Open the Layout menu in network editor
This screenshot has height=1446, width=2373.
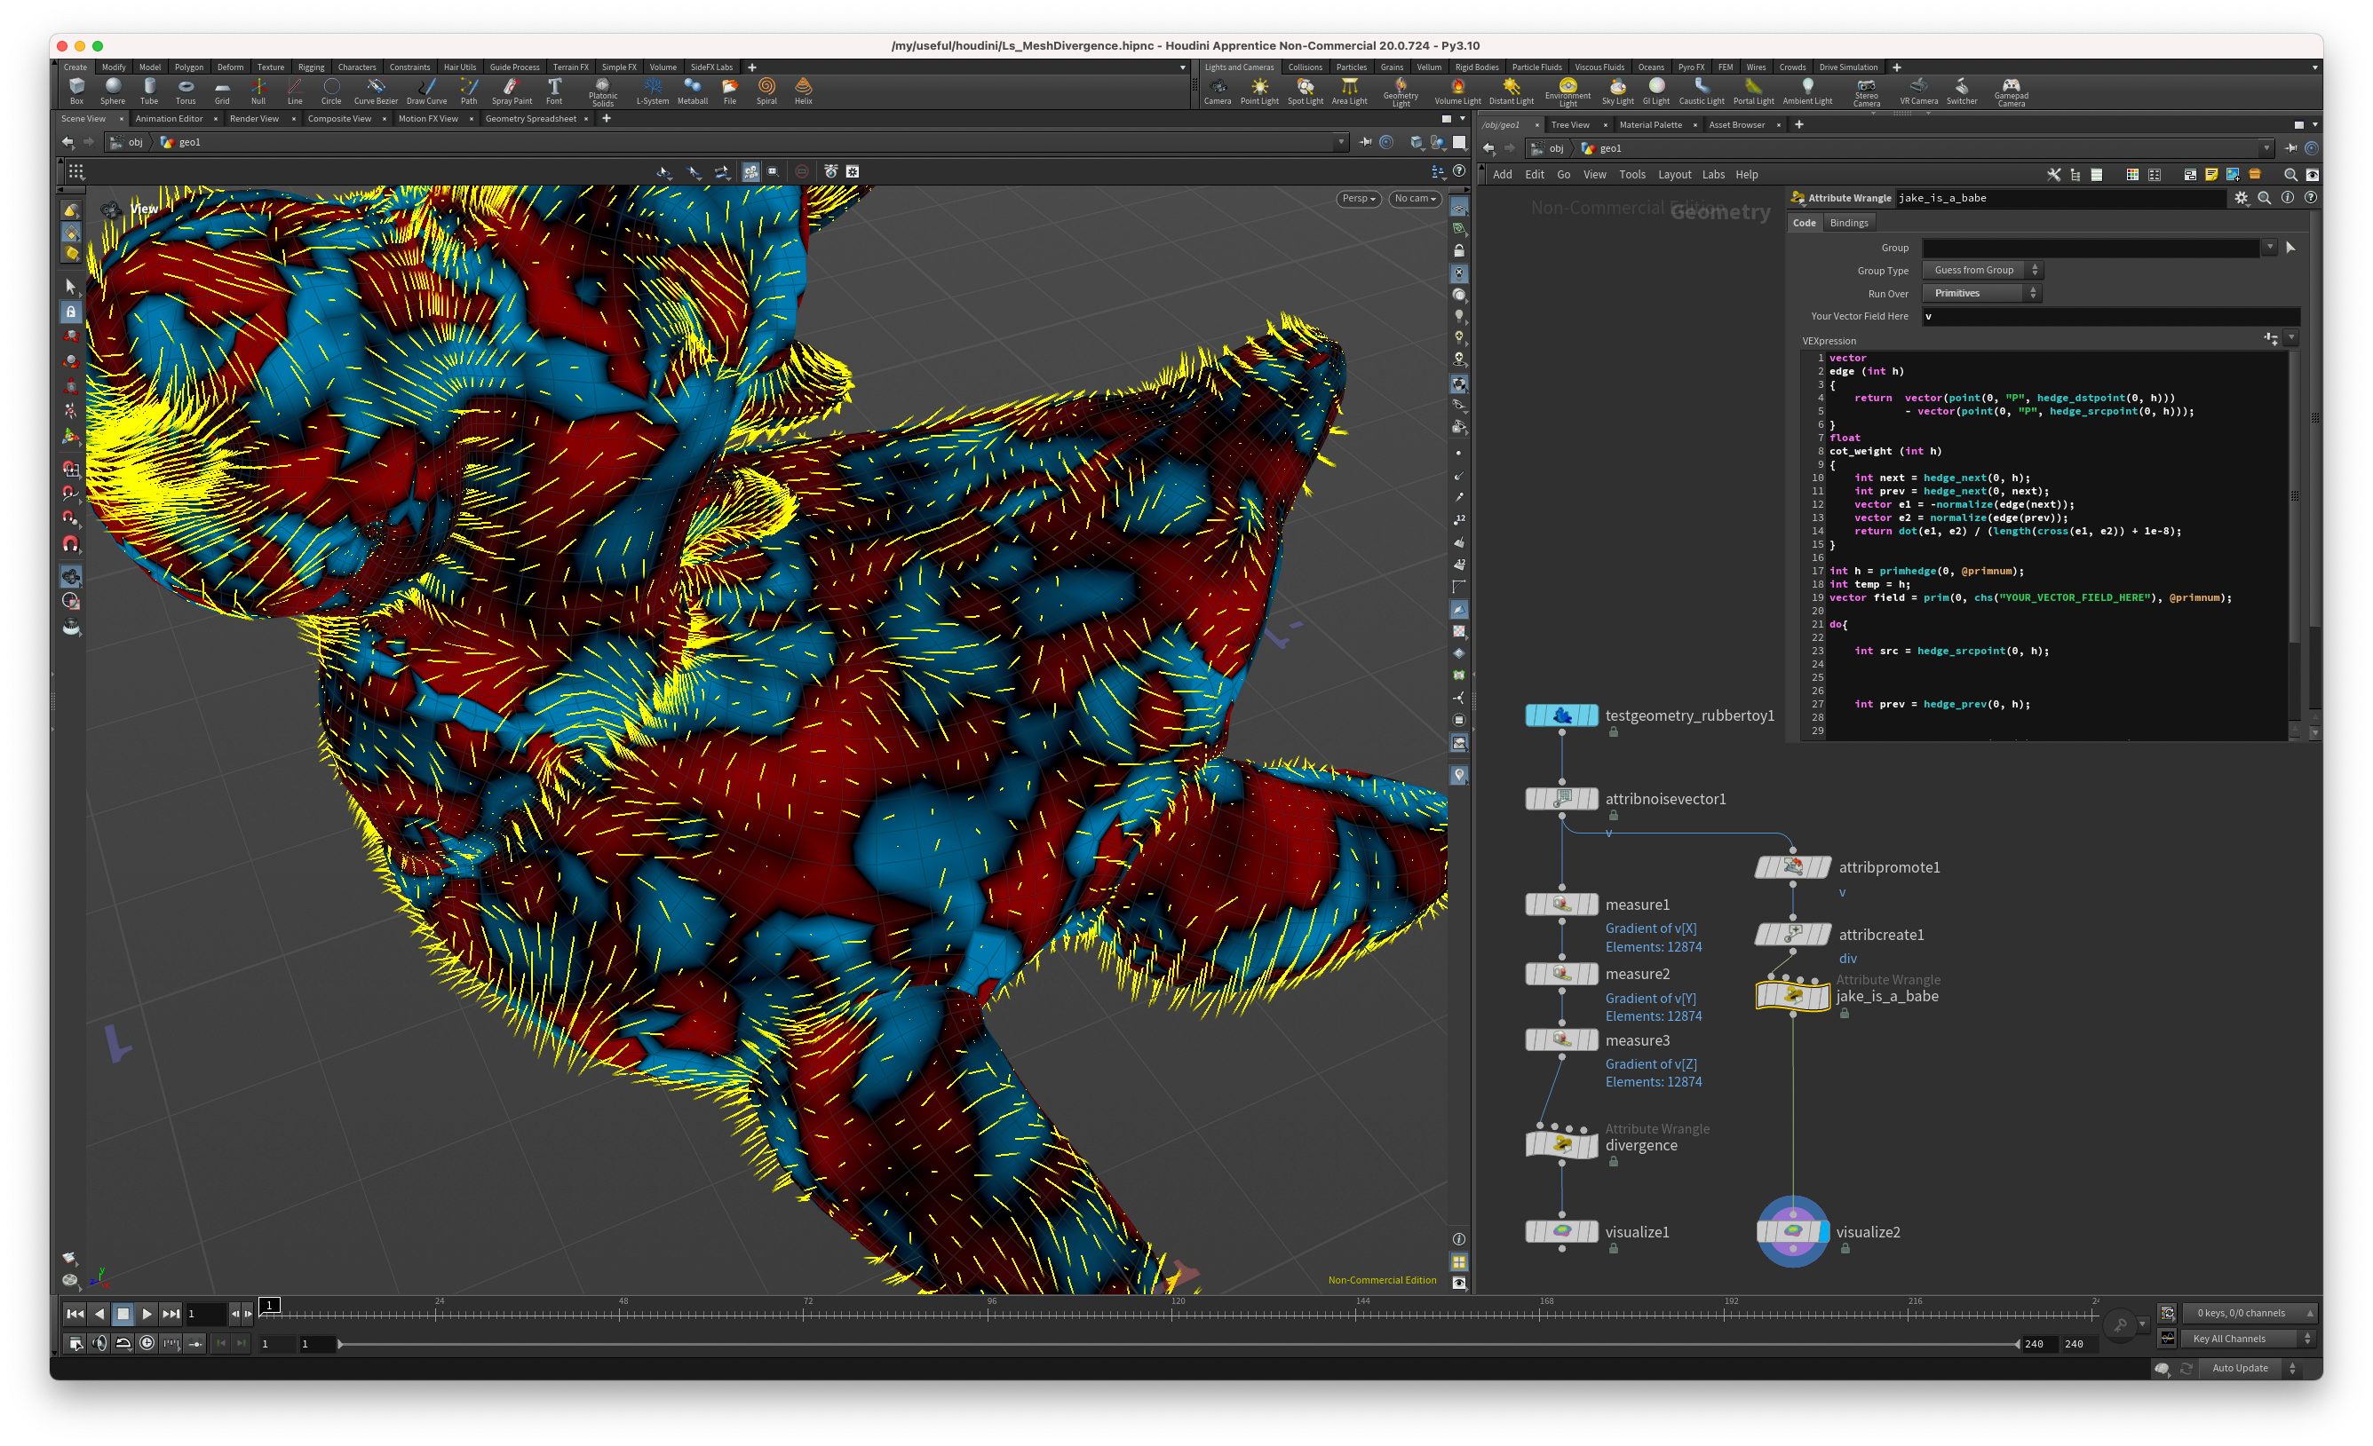tap(1674, 174)
